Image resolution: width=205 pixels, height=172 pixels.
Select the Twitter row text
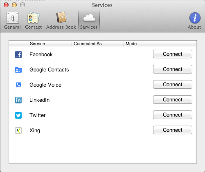(38, 115)
